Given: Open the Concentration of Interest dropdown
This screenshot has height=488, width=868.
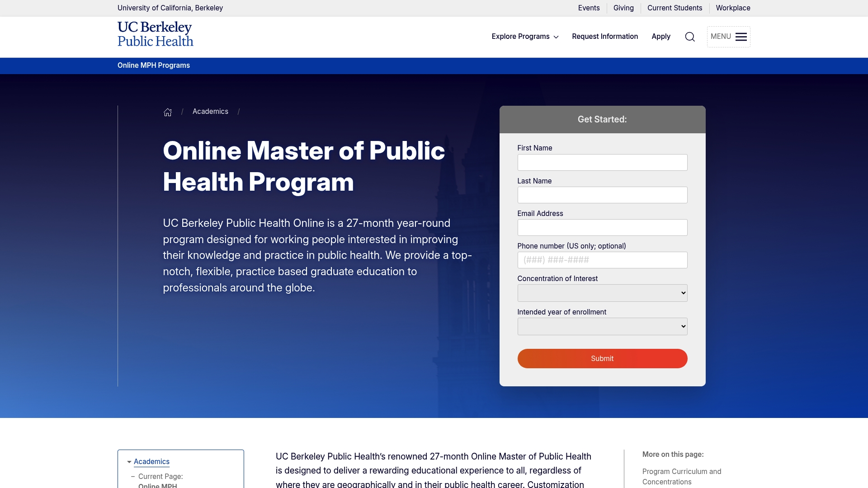Looking at the screenshot, I should (602, 293).
